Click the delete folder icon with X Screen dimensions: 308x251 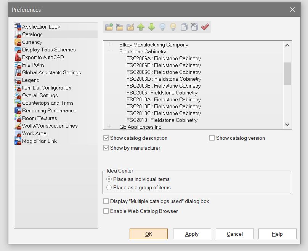(119, 27)
